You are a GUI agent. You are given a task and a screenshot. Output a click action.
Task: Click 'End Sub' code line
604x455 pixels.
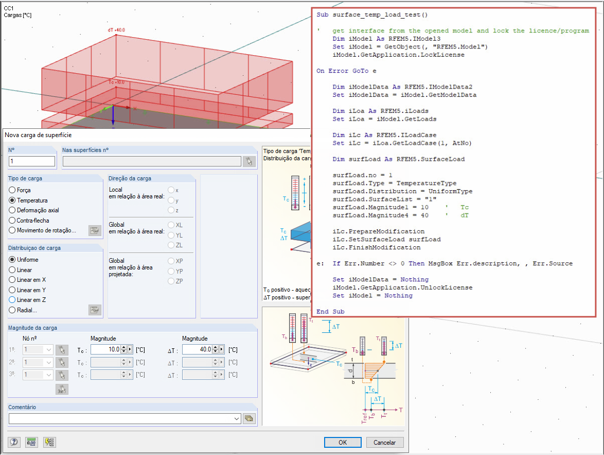point(330,311)
